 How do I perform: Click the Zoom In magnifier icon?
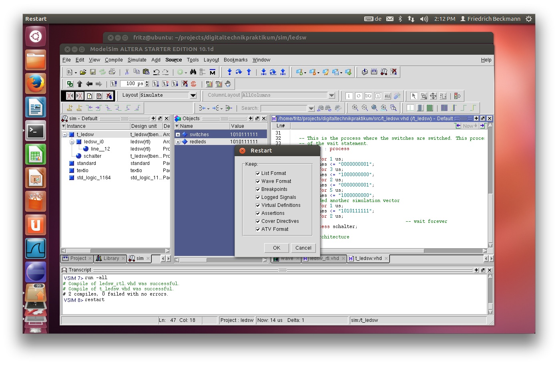355,108
